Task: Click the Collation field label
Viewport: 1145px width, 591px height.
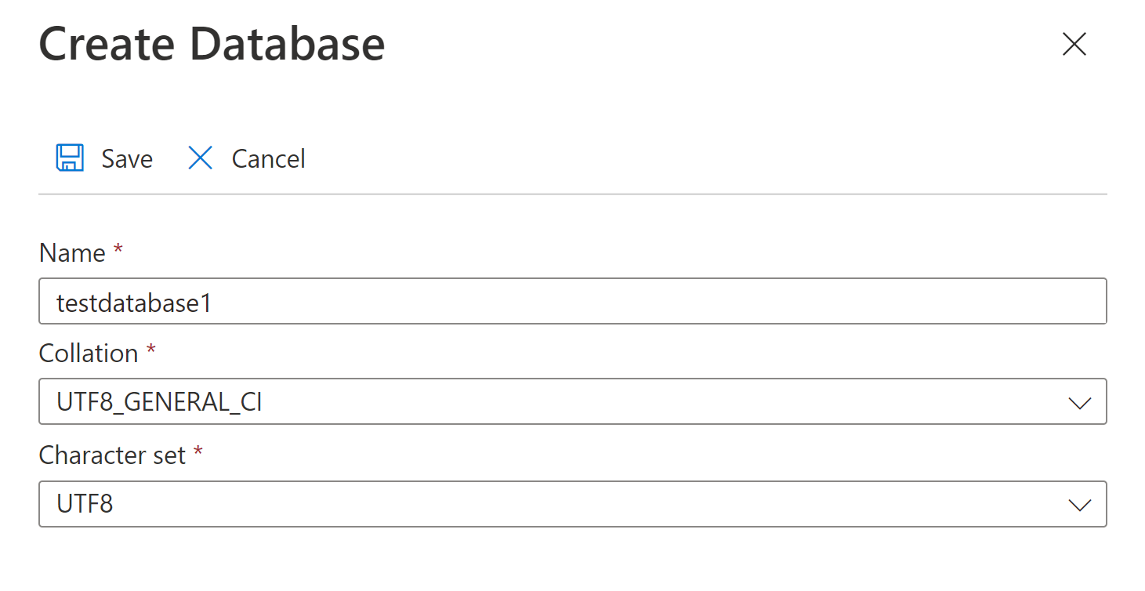Action: [86, 353]
